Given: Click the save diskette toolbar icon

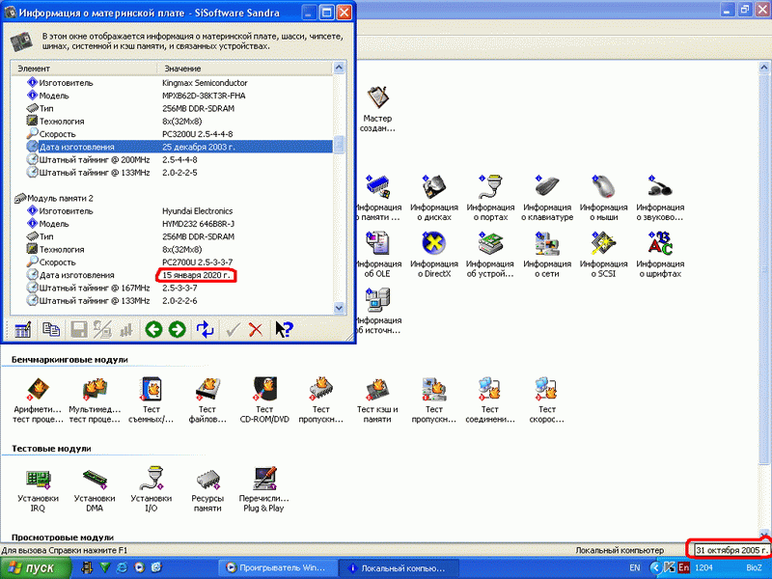Looking at the screenshot, I should [79, 329].
